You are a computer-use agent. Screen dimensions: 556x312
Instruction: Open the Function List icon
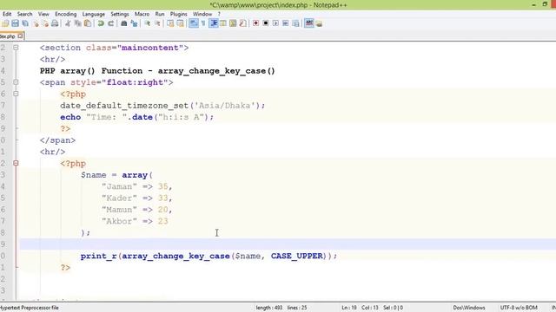[x=243, y=23]
